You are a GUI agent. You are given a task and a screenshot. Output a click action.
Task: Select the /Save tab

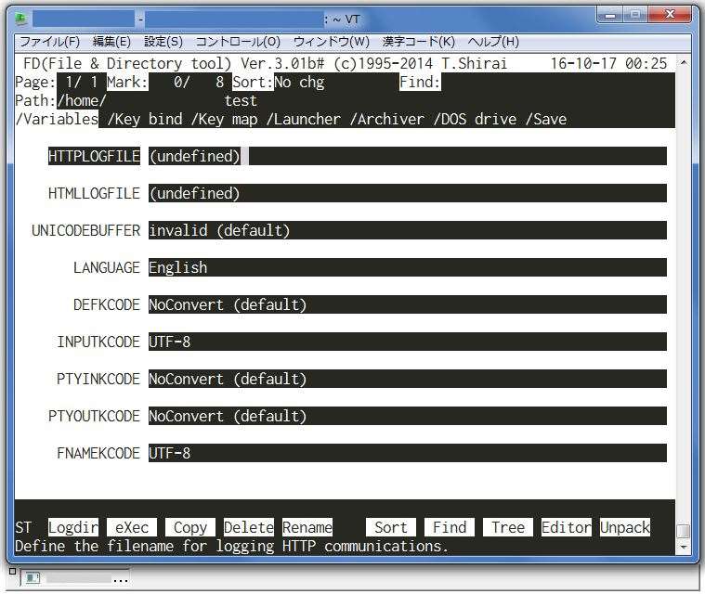pyautogui.click(x=546, y=119)
